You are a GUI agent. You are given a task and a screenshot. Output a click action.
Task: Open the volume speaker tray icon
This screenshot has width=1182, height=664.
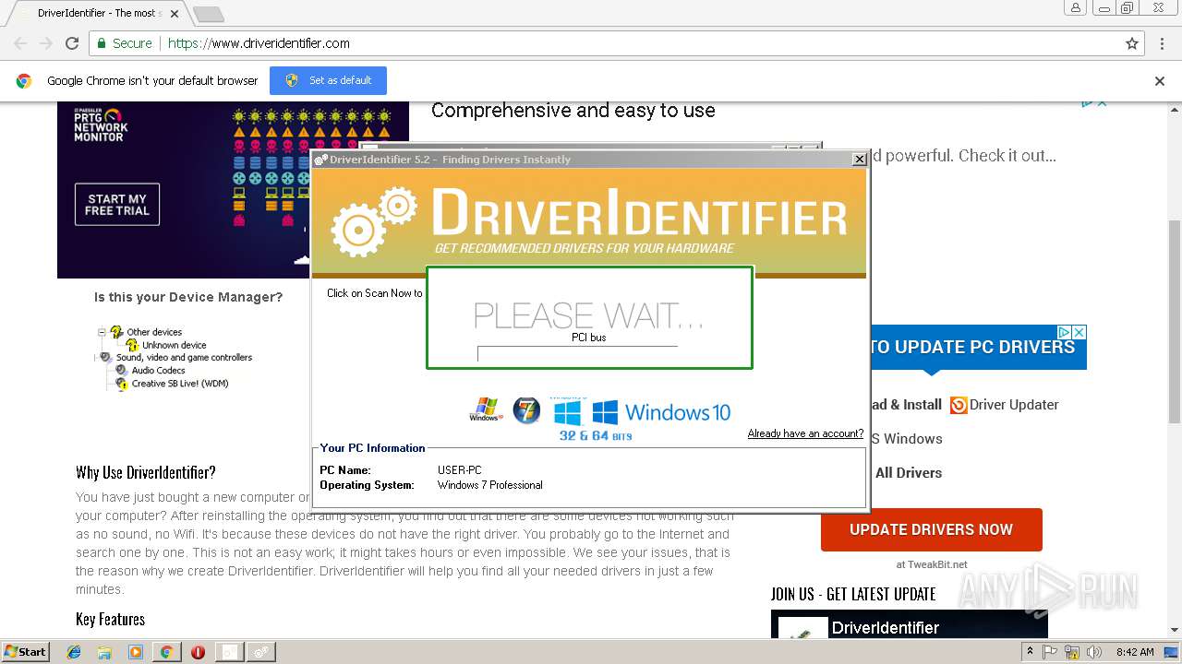pyautogui.click(x=1093, y=652)
